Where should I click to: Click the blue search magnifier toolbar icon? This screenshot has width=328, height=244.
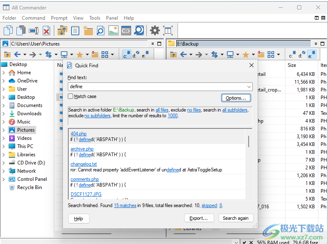click(x=139, y=30)
